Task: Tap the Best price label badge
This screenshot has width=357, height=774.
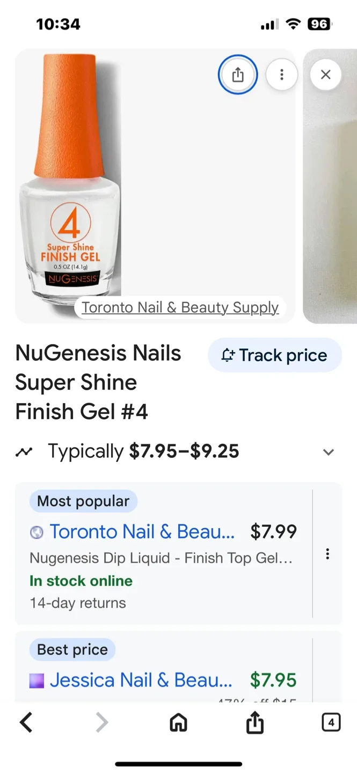Action: coord(72,649)
